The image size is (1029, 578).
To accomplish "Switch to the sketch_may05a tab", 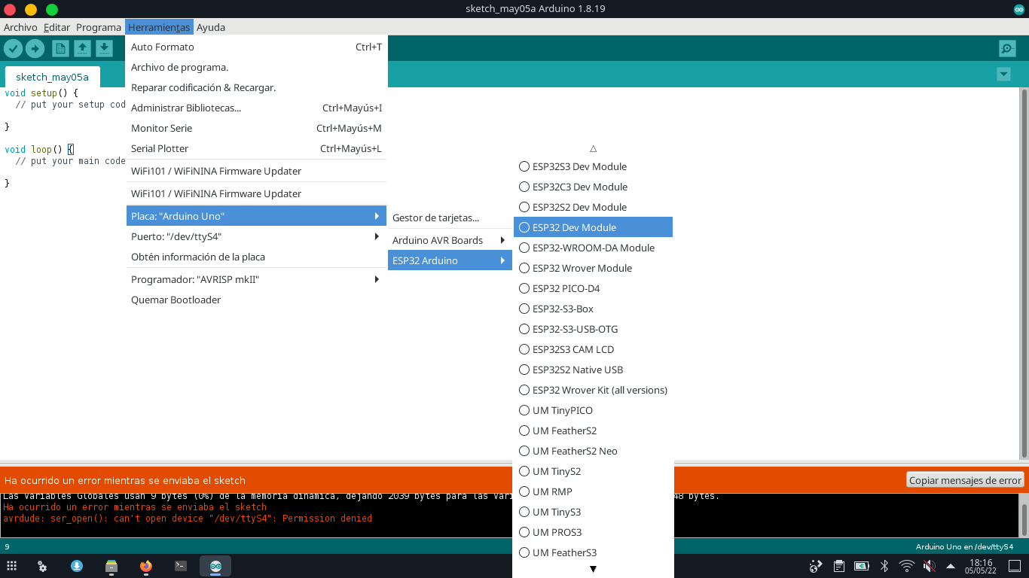I will 52,77.
